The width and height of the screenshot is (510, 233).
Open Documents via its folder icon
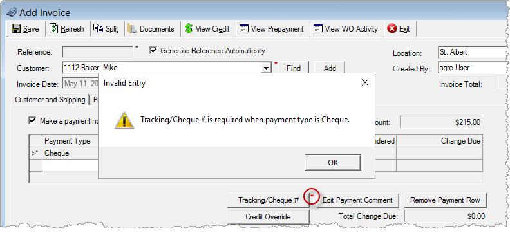[132, 28]
